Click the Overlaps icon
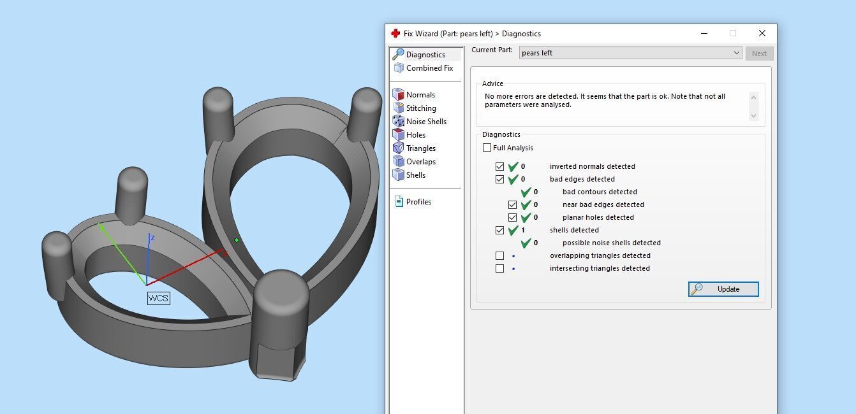The height and width of the screenshot is (414, 856). 399,161
